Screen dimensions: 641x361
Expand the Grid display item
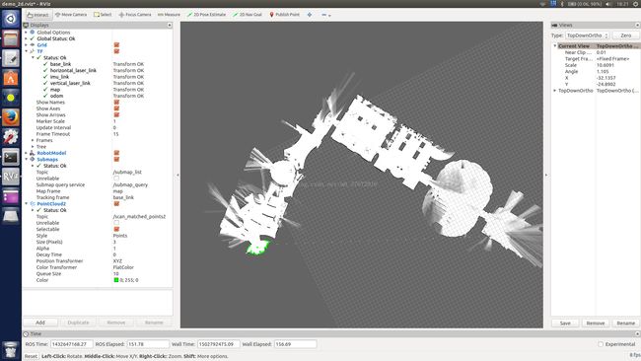pyautogui.click(x=27, y=44)
